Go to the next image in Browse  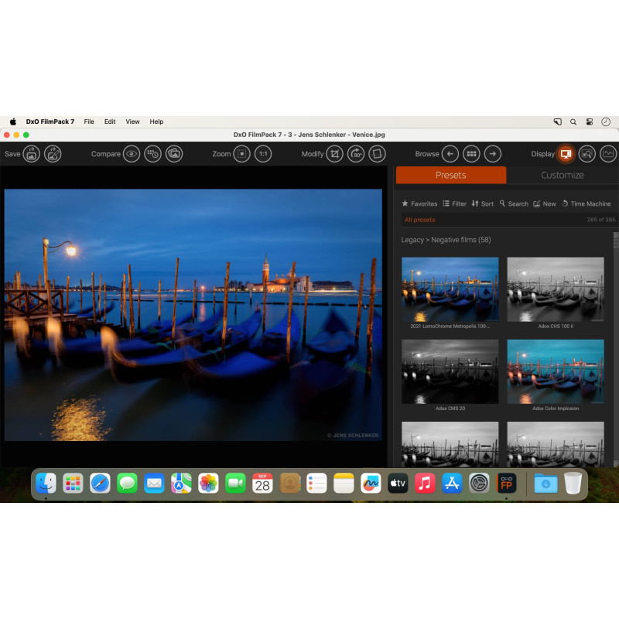point(492,154)
